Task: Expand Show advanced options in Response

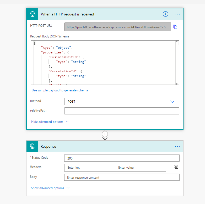Action: click(50, 188)
